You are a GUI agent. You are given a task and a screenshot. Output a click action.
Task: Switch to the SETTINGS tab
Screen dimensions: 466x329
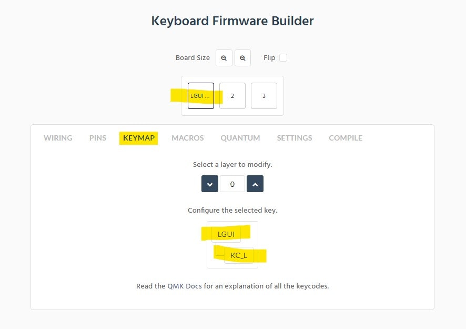[295, 138]
